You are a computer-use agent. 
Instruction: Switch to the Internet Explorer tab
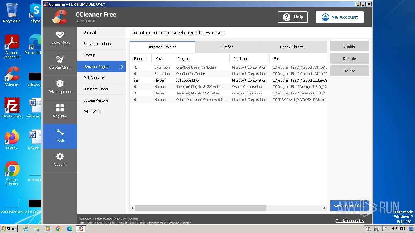pos(162,47)
